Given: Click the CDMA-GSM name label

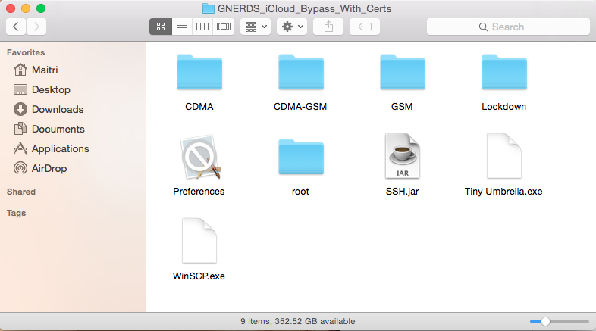Looking at the screenshot, I should (300, 107).
